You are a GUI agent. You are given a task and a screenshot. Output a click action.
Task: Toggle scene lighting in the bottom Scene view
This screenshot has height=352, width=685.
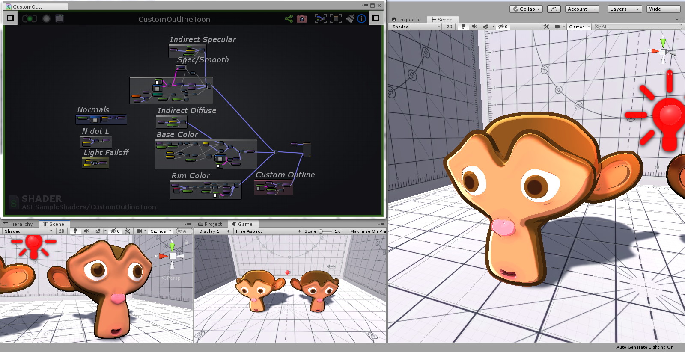click(x=75, y=231)
